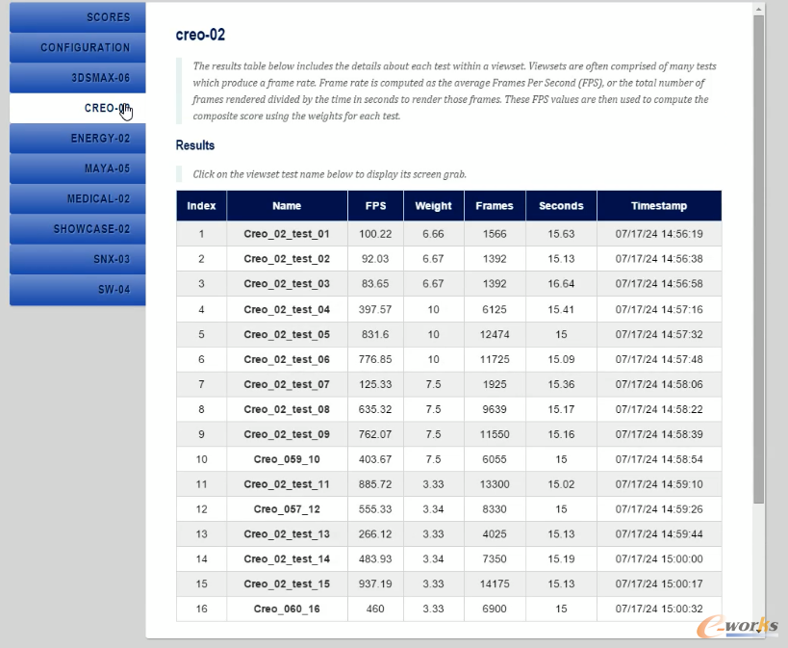Click the Creo_02_test_15 test name

pos(287,583)
